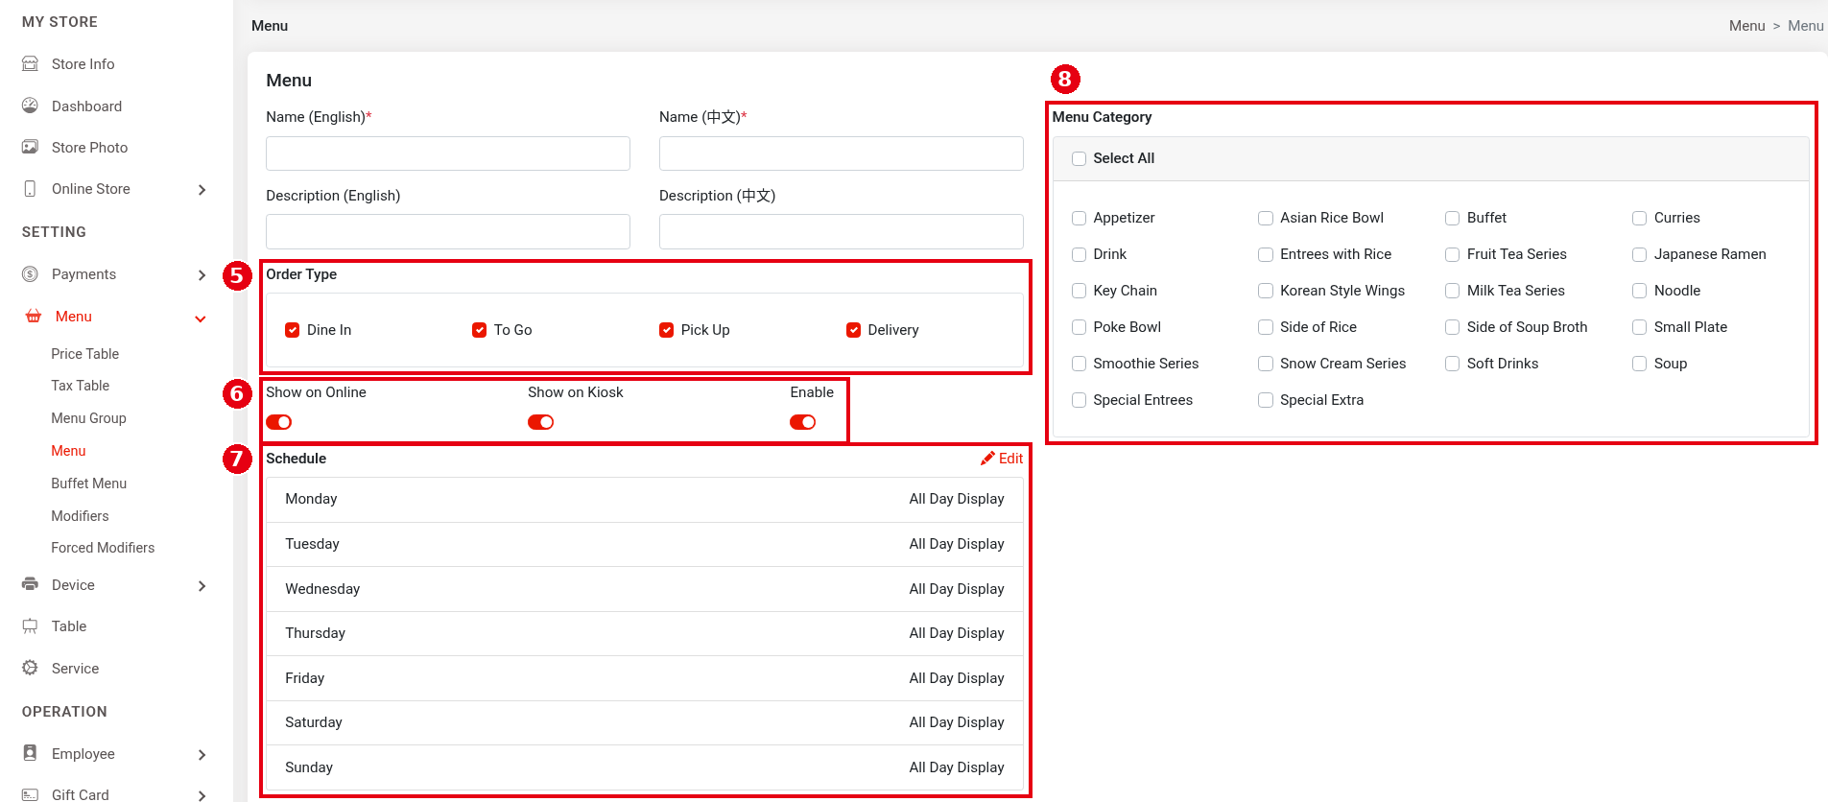Click the Schedule edit pencil icon
Screen dimensions: 1828x802
(987, 459)
